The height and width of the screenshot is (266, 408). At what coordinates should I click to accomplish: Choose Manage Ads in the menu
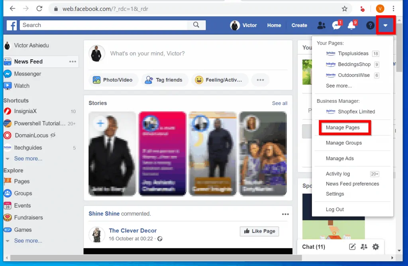coord(340,158)
